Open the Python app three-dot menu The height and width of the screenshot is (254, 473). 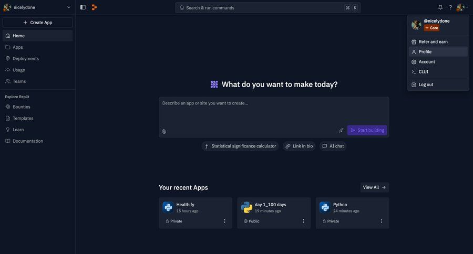[382, 221]
